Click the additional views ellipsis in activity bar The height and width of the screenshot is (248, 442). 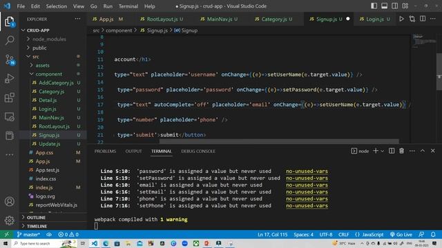pos(9,154)
